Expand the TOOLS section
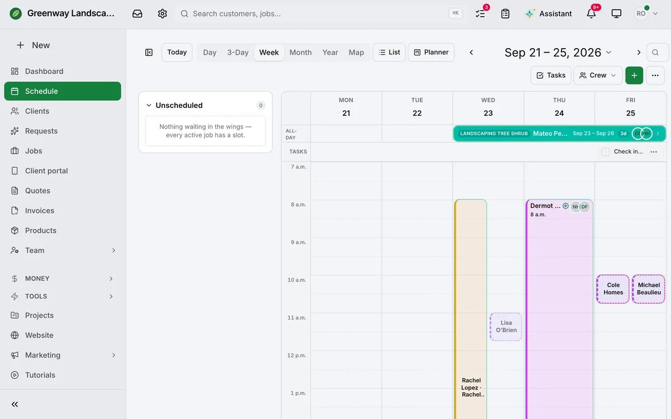The width and height of the screenshot is (671, 419). pyautogui.click(x=63, y=297)
